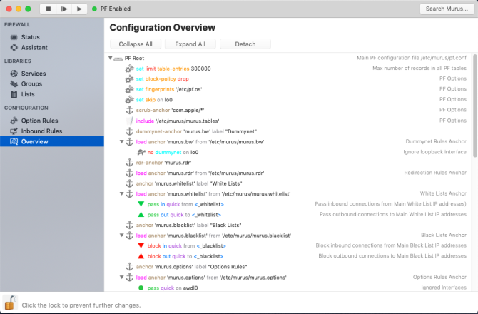Click the play (start PF) toolbar button
478x314 pixels.
tap(79, 9)
